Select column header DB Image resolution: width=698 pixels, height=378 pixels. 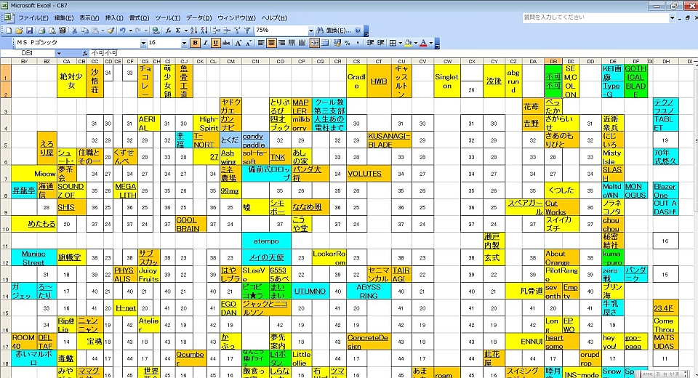[553, 62]
